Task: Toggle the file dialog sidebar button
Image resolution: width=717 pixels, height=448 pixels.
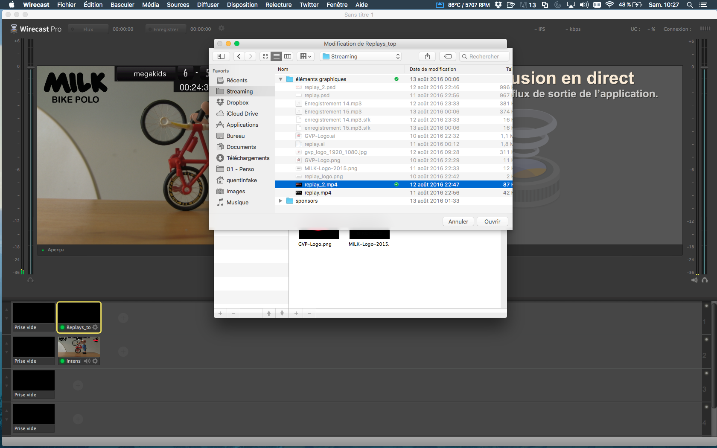Action: [221, 56]
